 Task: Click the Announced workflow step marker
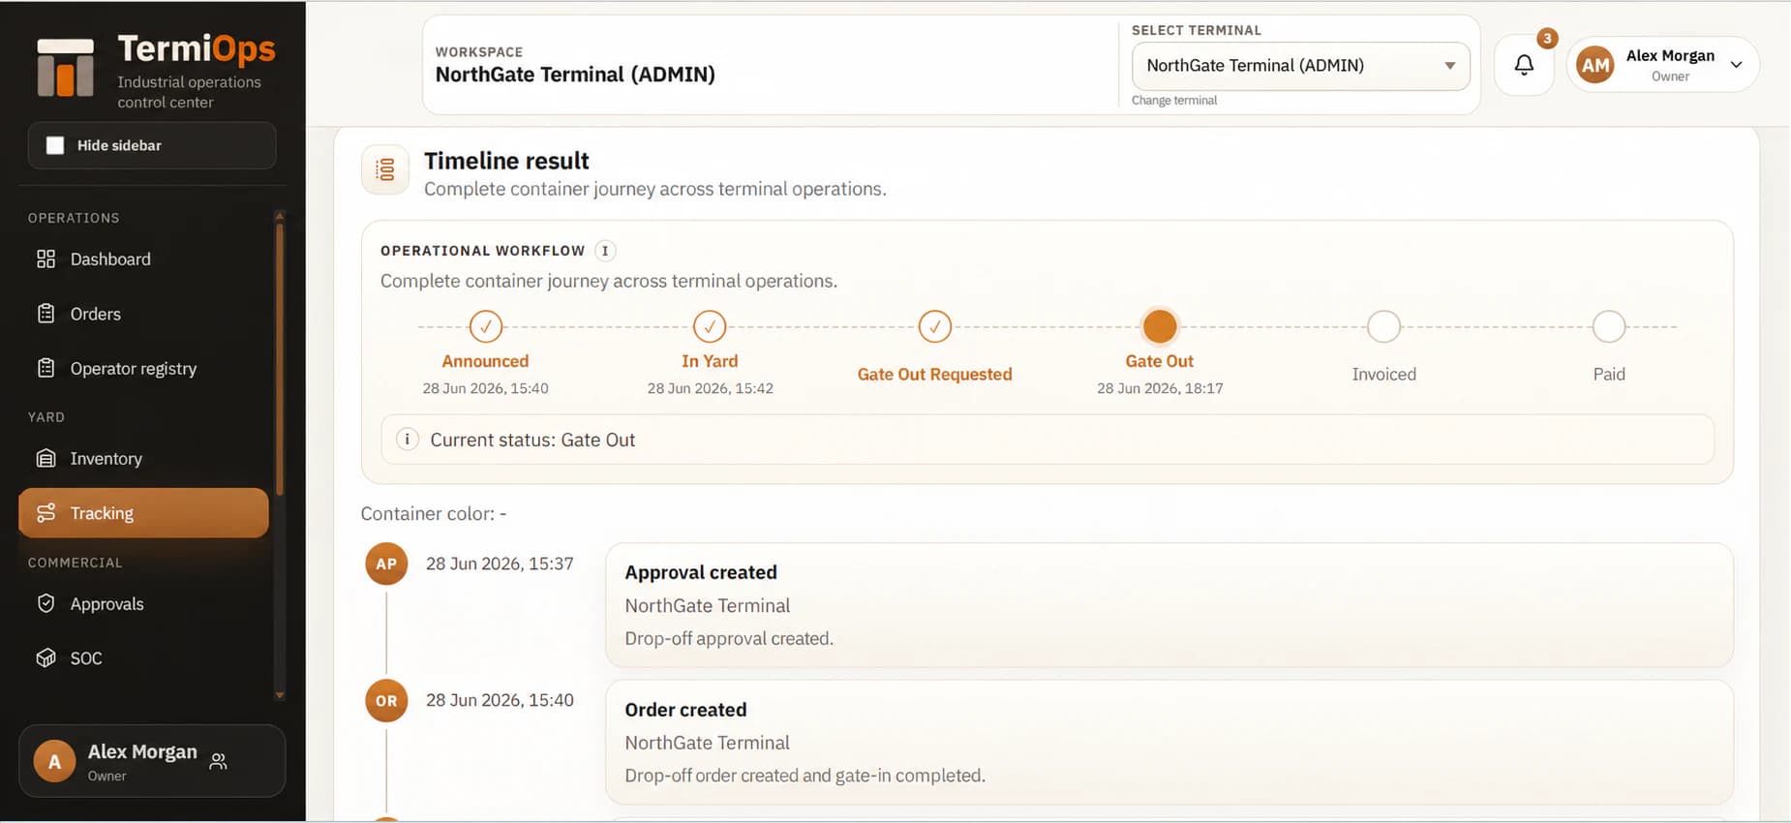486,326
